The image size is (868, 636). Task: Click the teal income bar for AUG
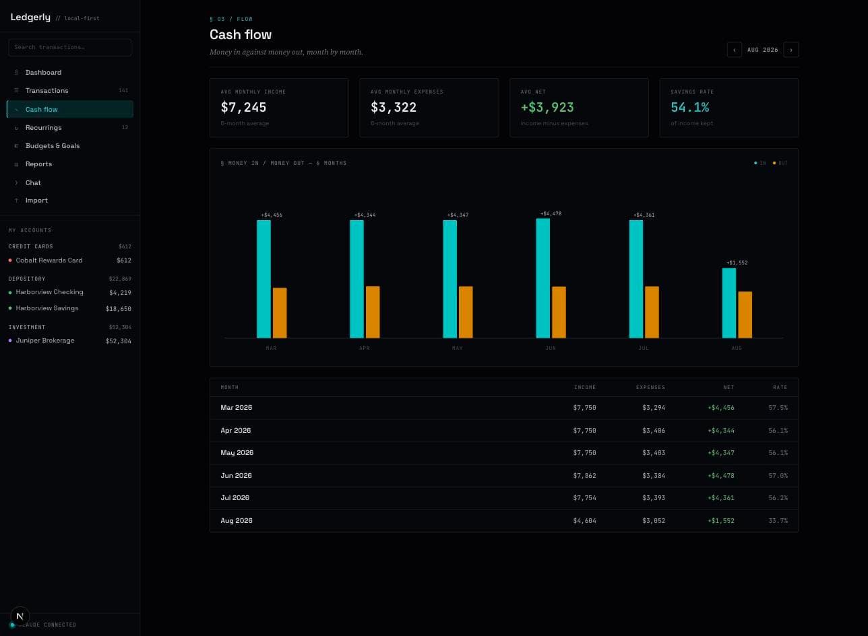(x=729, y=303)
